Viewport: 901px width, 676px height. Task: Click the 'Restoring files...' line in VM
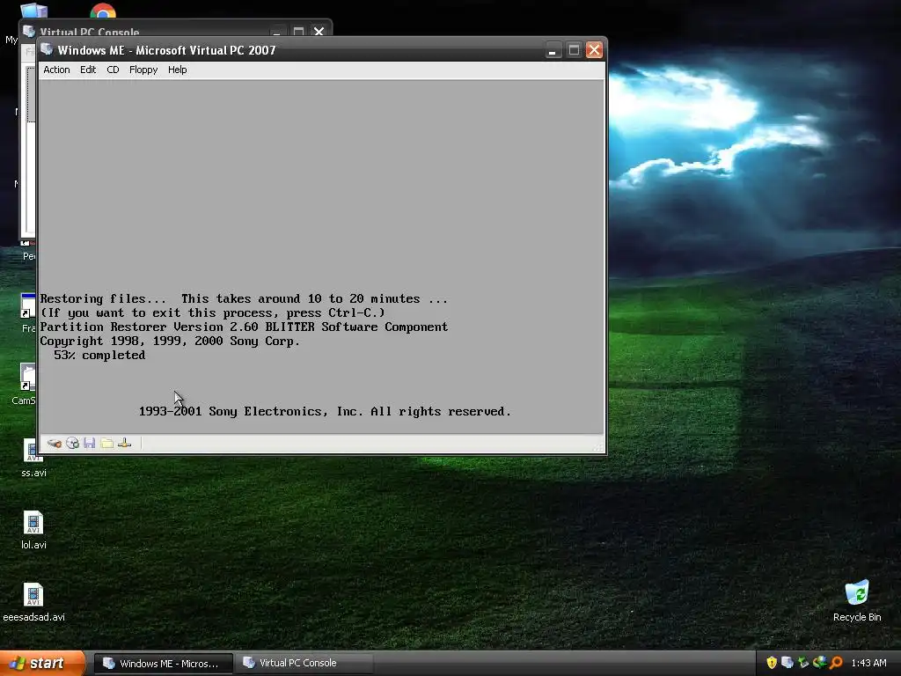point(244,299)
